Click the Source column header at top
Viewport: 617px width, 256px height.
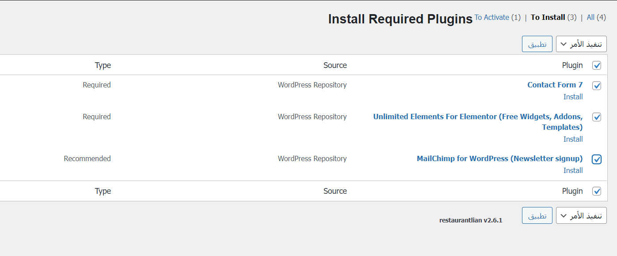tap(335, 65)
